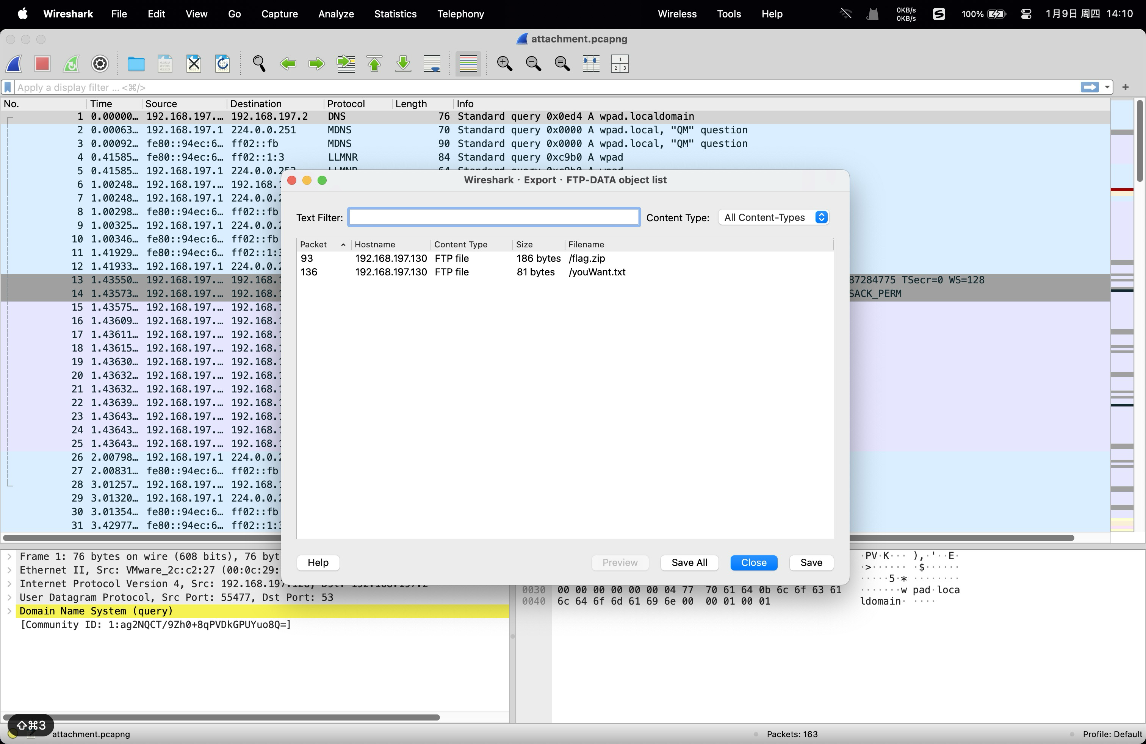Viewport: 1146px width, 744px height.
Task: Jump to the first packet icon
Action: coord(375,64)
